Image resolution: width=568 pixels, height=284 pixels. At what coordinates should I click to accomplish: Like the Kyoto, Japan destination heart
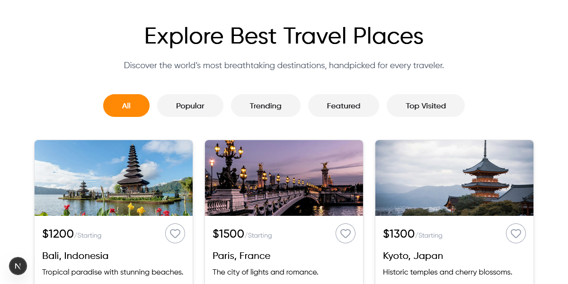click(x=516, y=233)
